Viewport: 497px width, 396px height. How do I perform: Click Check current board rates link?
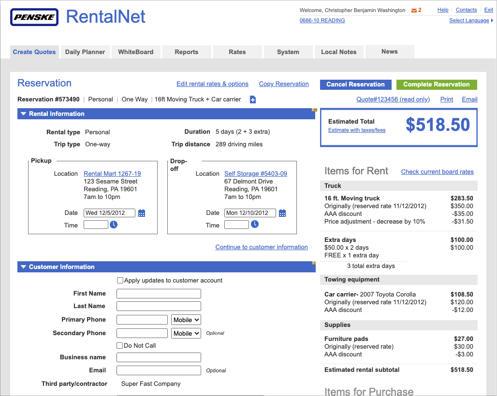pyautogui.click(x=438, y=171)
